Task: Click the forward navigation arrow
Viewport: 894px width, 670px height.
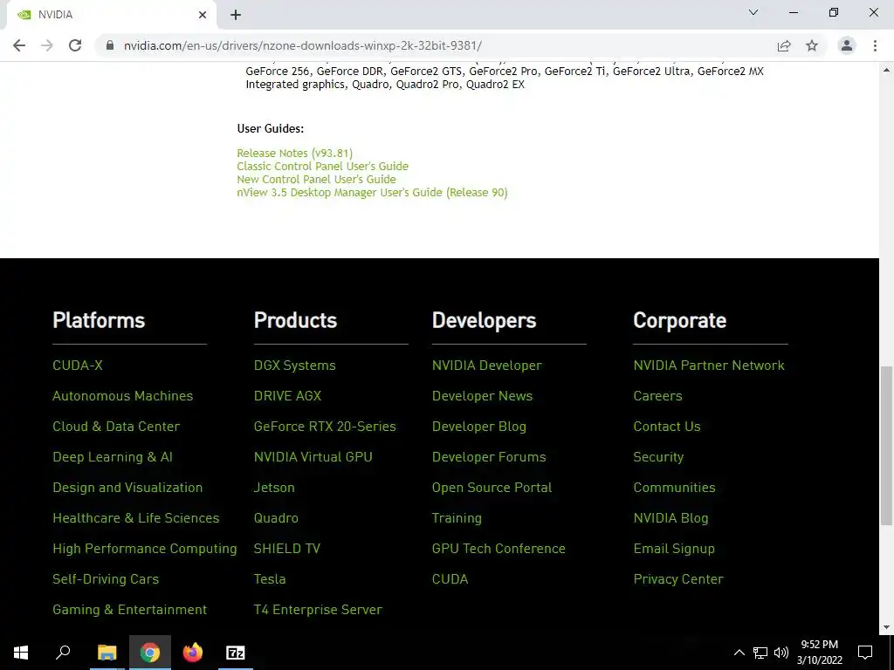Action: point(47,45)
